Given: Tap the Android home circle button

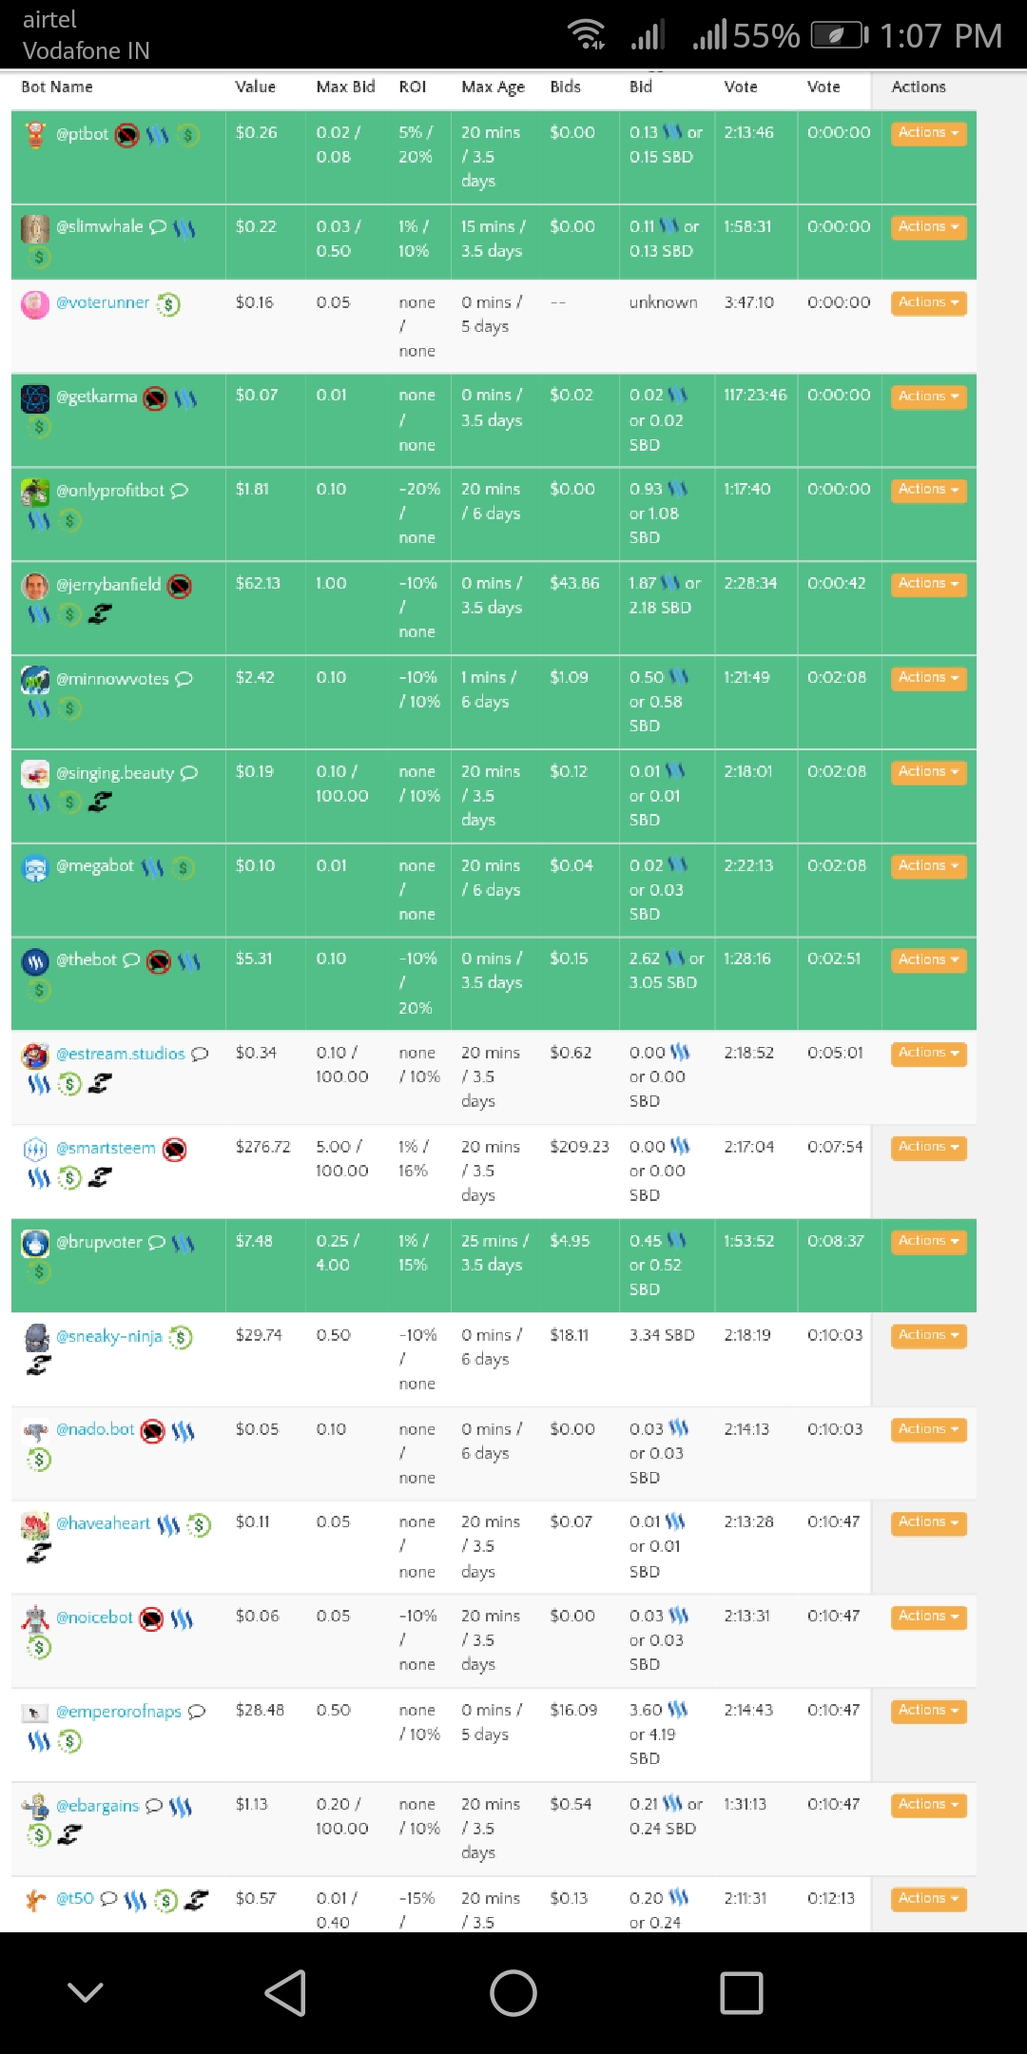Looking at the screenshot, I should (x=513, y=1992).
